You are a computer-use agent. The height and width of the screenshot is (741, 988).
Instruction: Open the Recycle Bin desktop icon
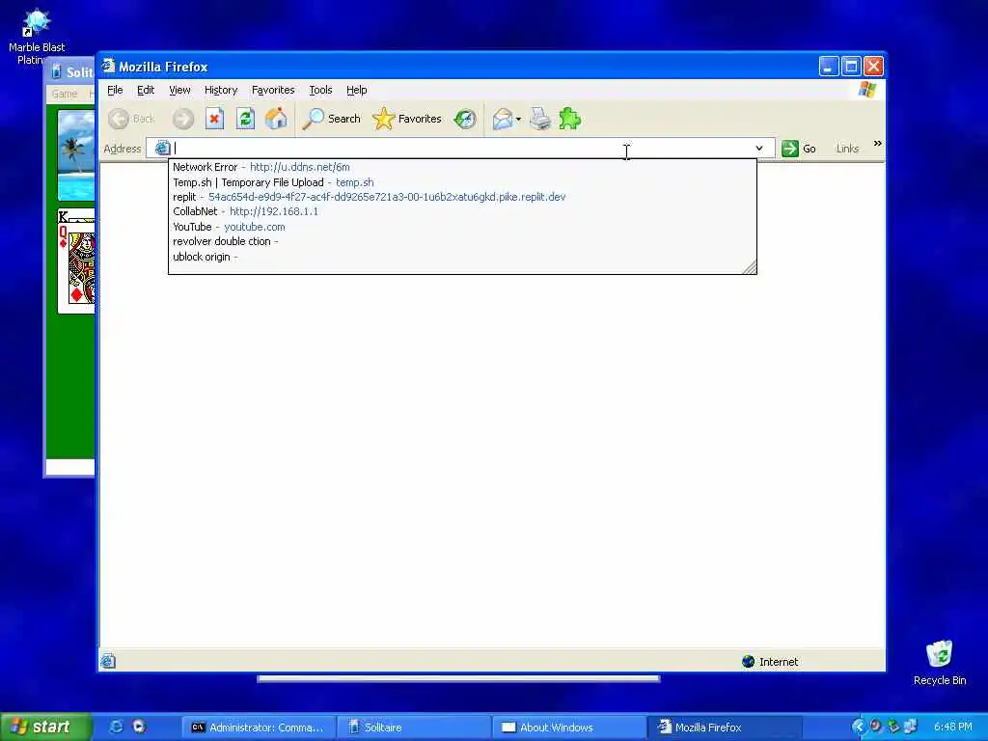coord(940,663)
